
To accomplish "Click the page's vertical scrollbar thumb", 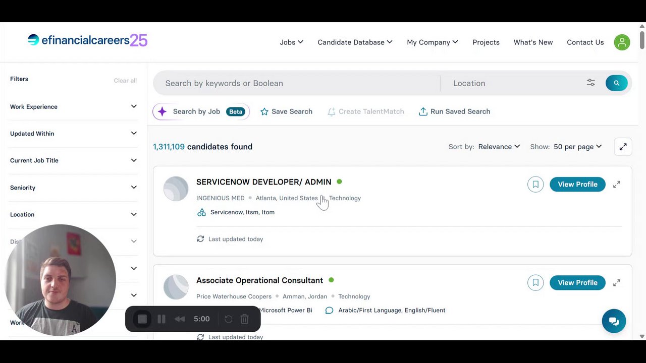I will point(642,40).
